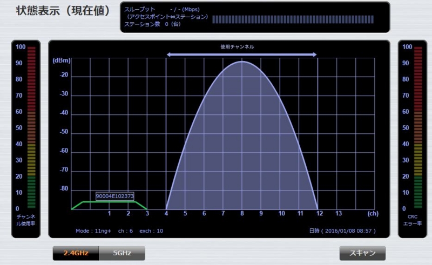Click the 日時 2016/01/08 08:57 timestamp
The image size is (432, 265).
[x=342, y=231]
